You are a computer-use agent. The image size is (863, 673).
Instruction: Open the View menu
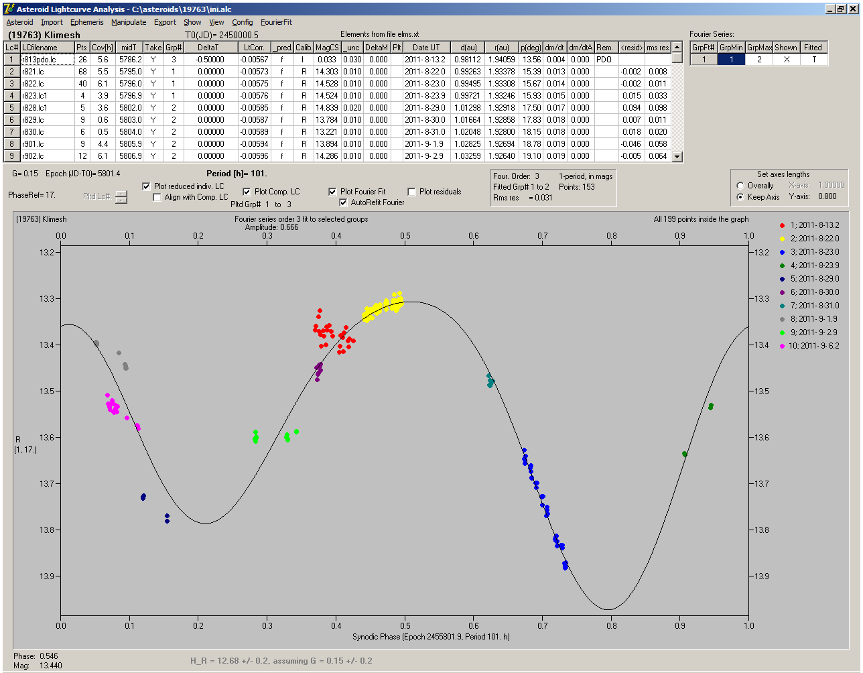(x=216, y=22)
